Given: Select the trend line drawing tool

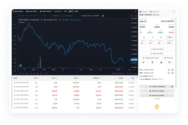Looking at the screenshot, I should tap(15, 20).
